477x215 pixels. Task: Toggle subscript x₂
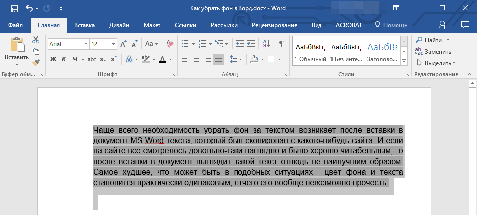click(x=103, y=59)
